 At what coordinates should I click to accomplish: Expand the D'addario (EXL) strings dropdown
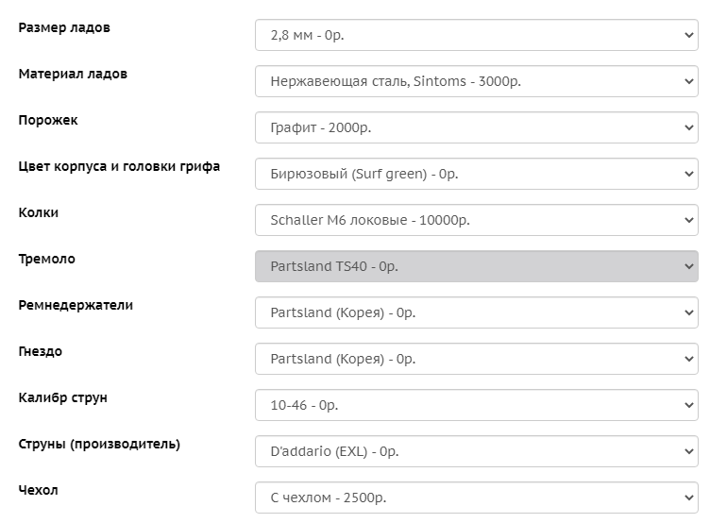tap(476, 451)
